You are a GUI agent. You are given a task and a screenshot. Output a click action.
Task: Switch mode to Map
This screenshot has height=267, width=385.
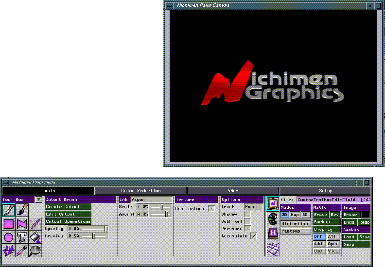click(295, 215)
